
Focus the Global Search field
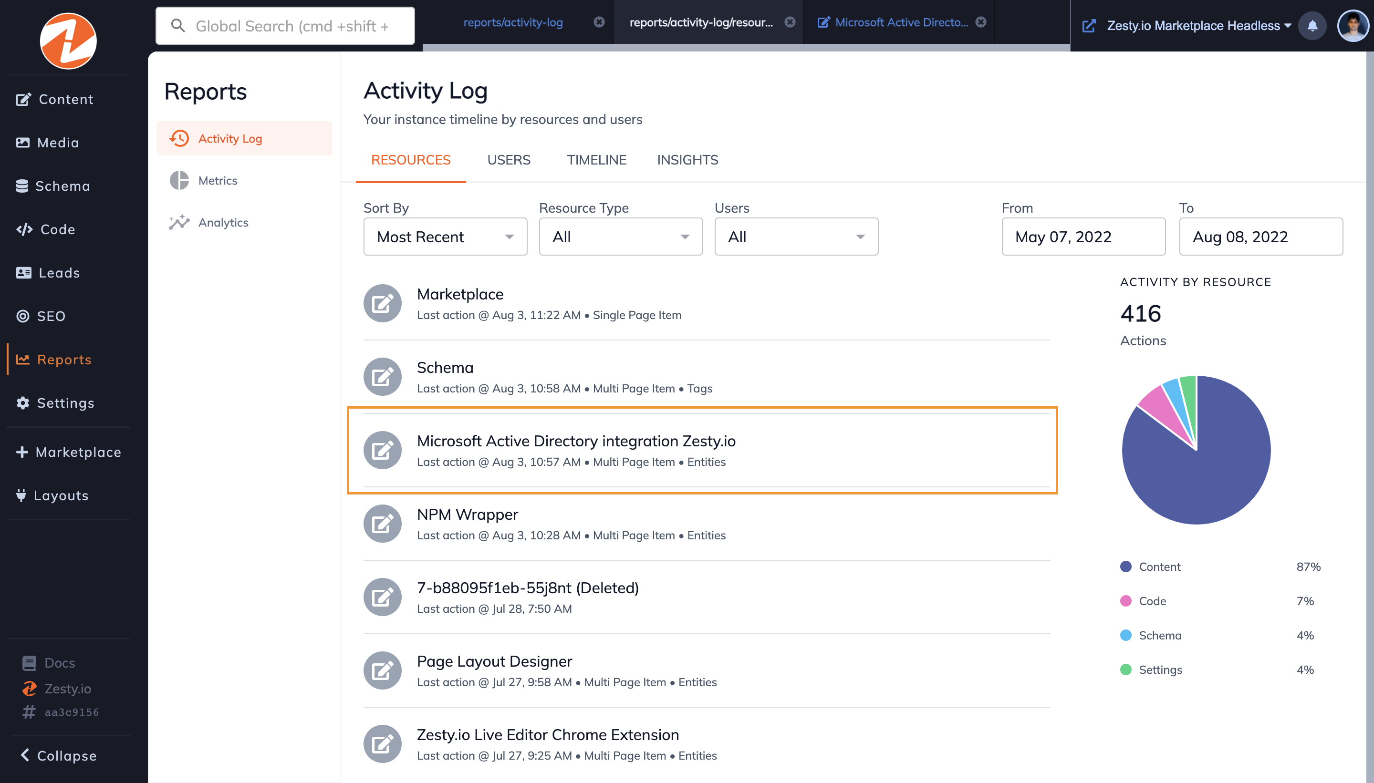tap(285, 26)
